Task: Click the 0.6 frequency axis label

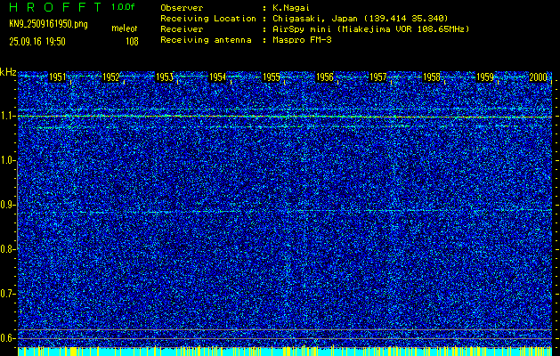Action: (7, 338)
